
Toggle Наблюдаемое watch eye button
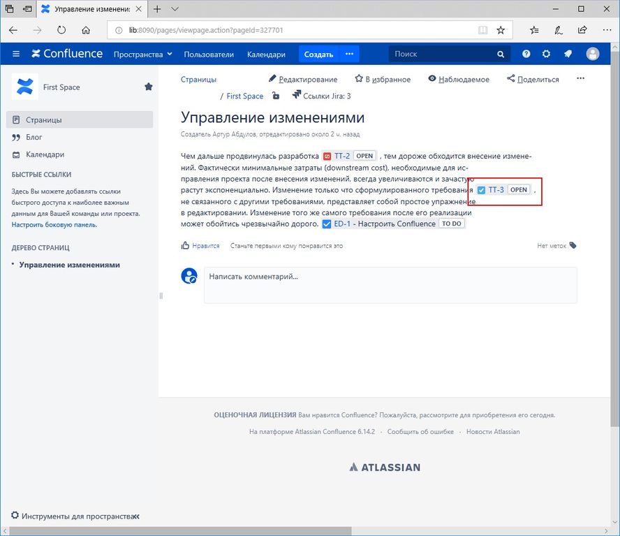(459, 79)
